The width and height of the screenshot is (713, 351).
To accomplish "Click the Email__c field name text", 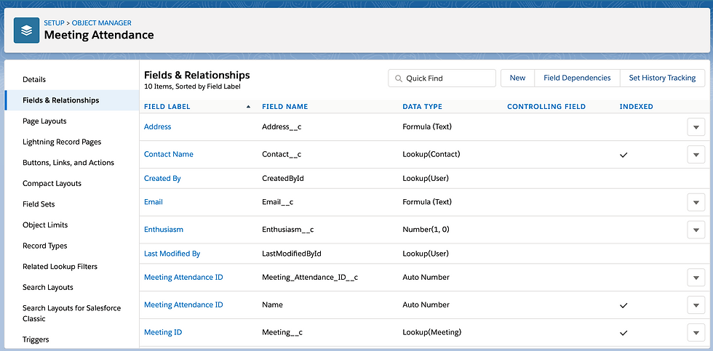I will pyautogui.click(x=277, y=202).
